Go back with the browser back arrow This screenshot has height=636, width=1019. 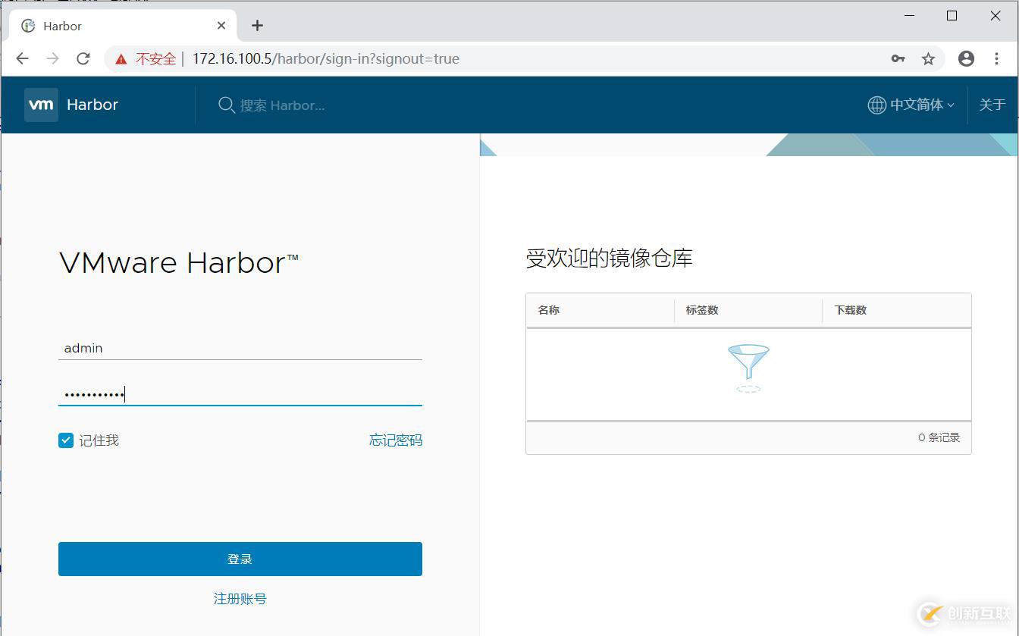(x=22, y=58)
